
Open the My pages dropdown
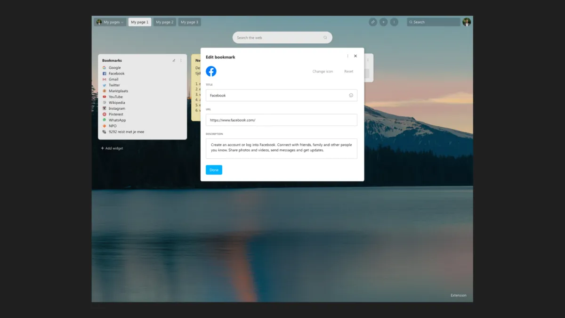(110, 22)
